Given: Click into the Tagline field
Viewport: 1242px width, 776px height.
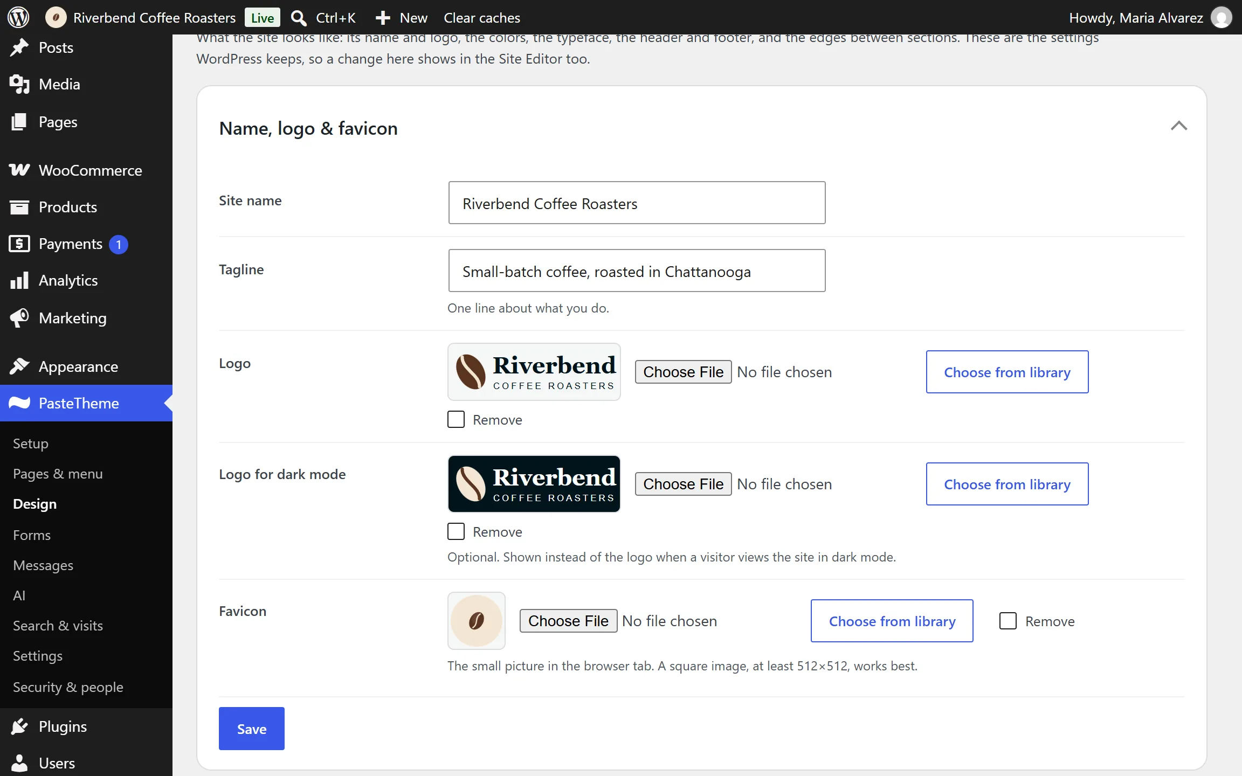Looking at the screenshot, I should point(637,271).
